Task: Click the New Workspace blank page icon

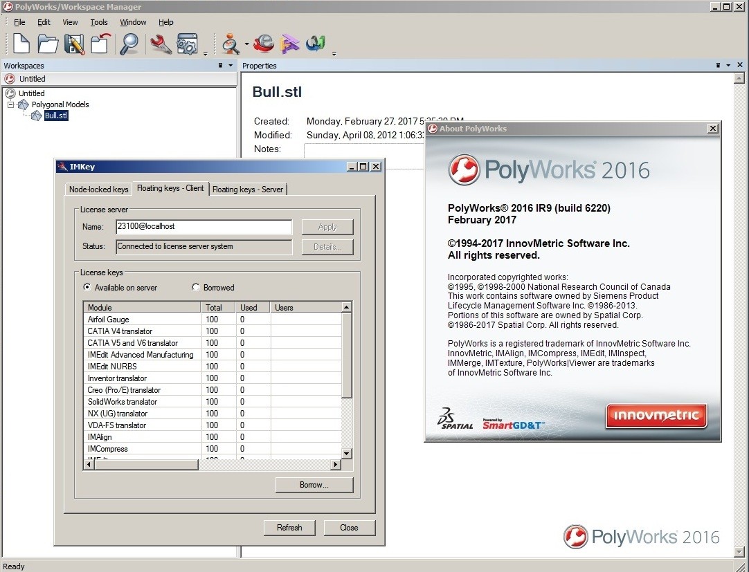Action: pyautogui.click(x=21, y=44)
